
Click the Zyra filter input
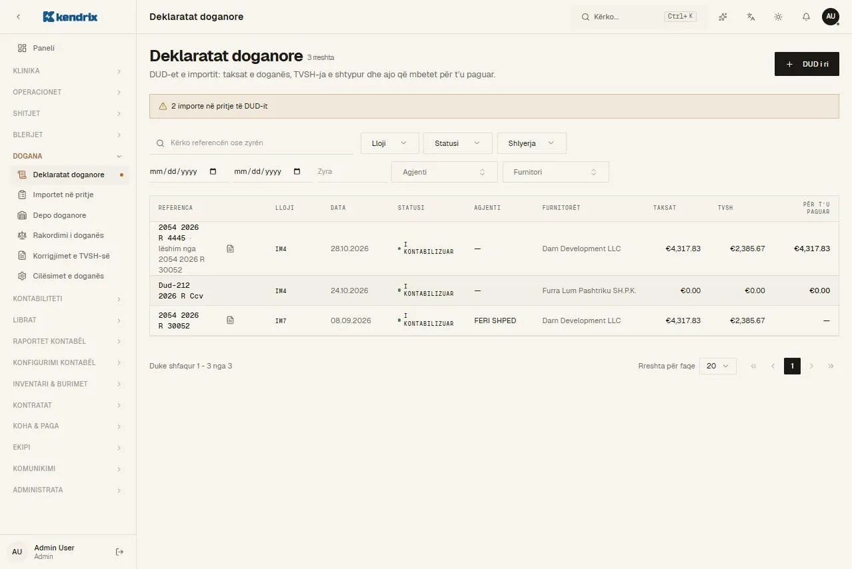click(x=352, y=171)
